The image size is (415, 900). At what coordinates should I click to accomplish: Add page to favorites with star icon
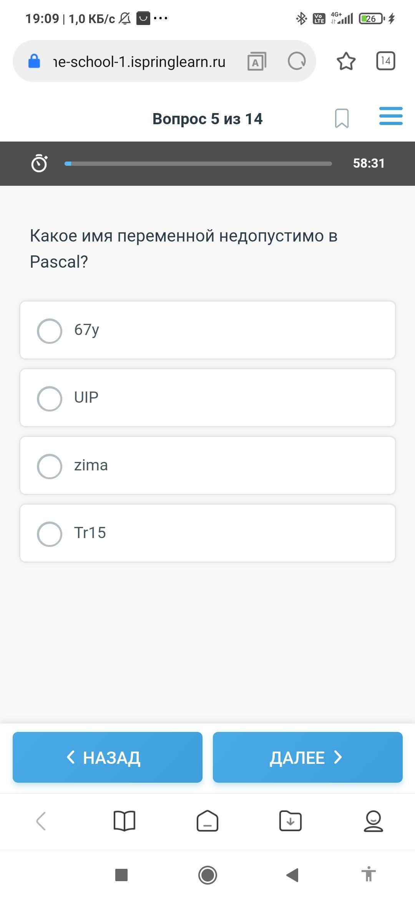coord(346,61)
